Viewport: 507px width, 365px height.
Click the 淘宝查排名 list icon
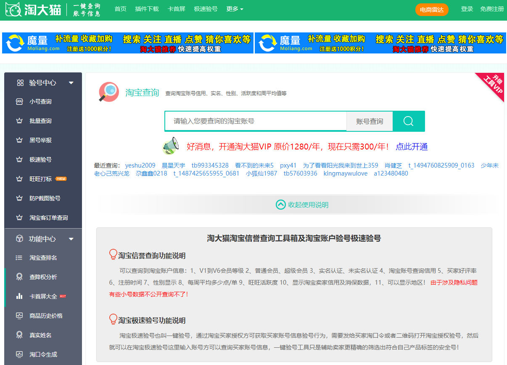(19, 258)
